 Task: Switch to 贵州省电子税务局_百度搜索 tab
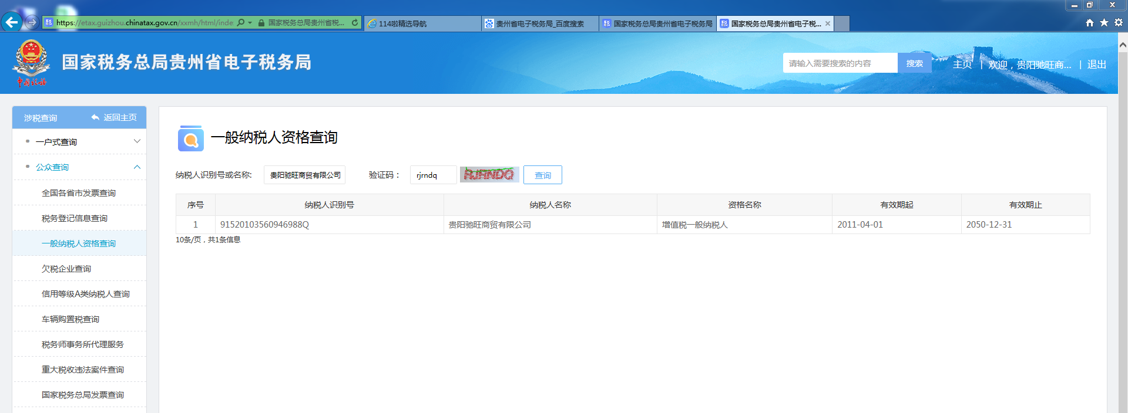pyautogui.click(x=539, y=23)
